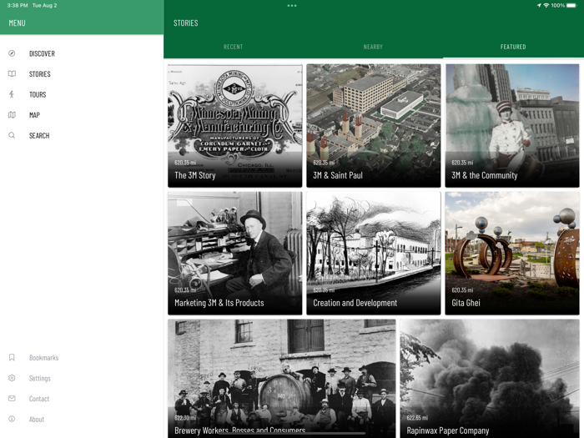Click the Bookmarks ribbon icon

(x=12, y=358)
